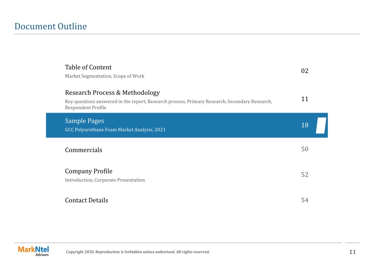The image size is (374, 259).
Task: Click the white marker in Sample Pages row
Action: coord(321,125)
